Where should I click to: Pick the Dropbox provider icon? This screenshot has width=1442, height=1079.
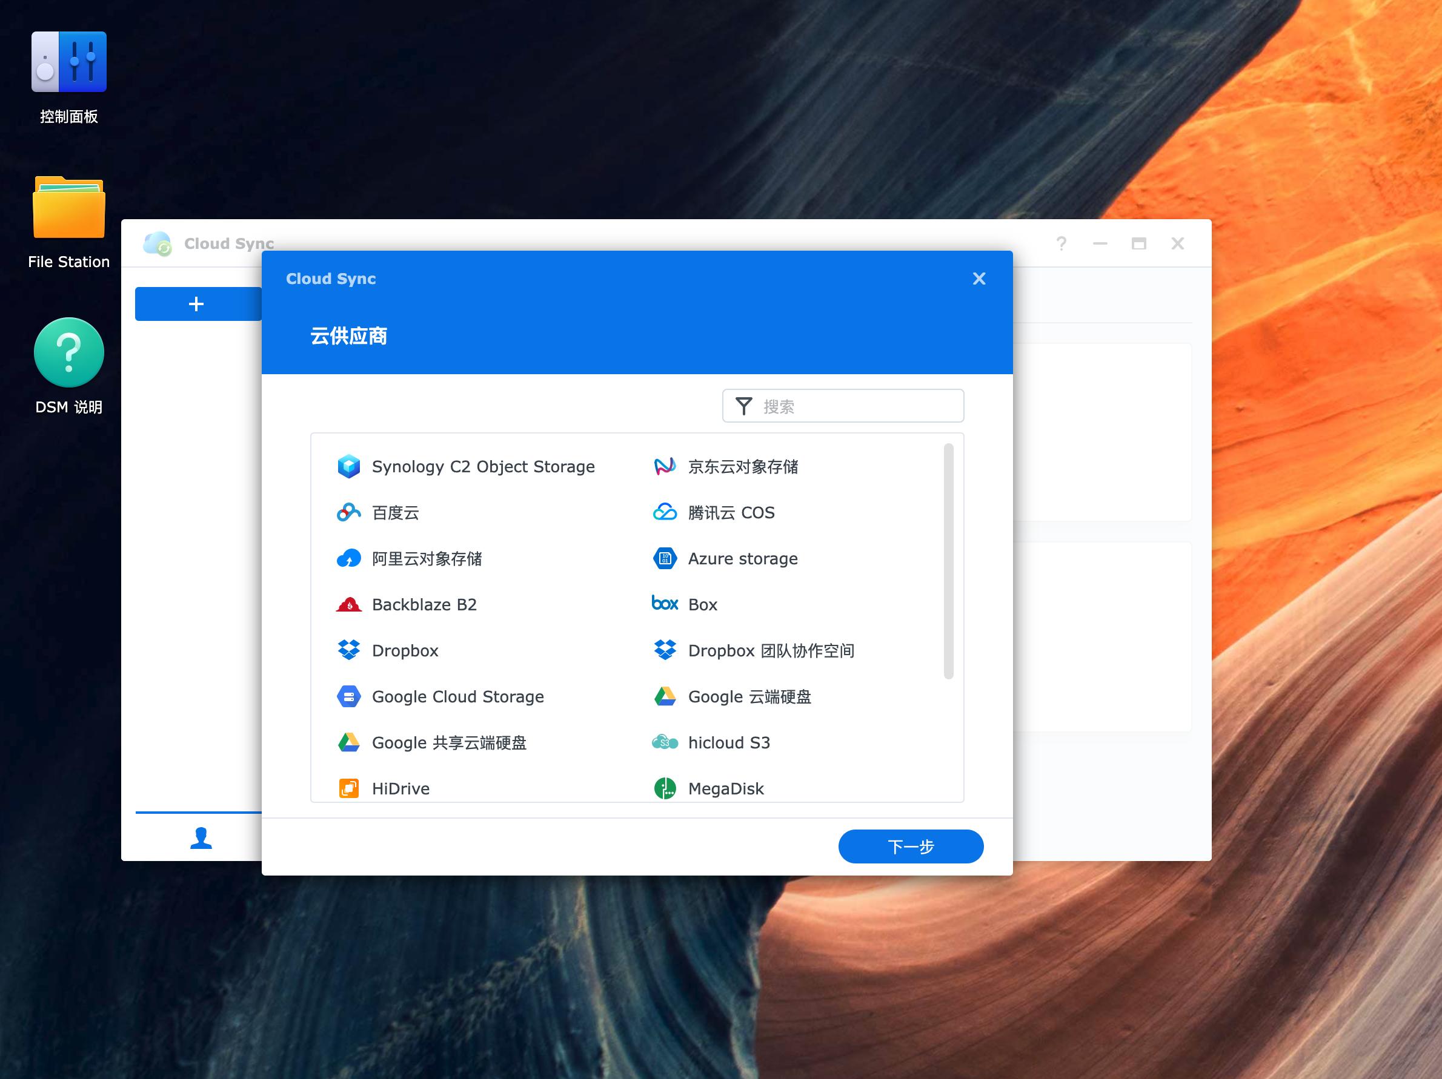pyautogui.click(x=349, y=650)
